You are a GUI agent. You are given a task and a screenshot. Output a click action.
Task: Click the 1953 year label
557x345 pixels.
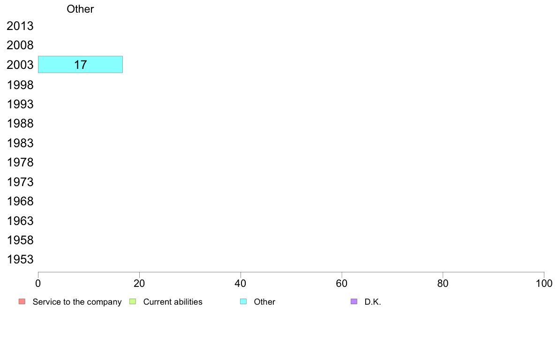point(20,259)
